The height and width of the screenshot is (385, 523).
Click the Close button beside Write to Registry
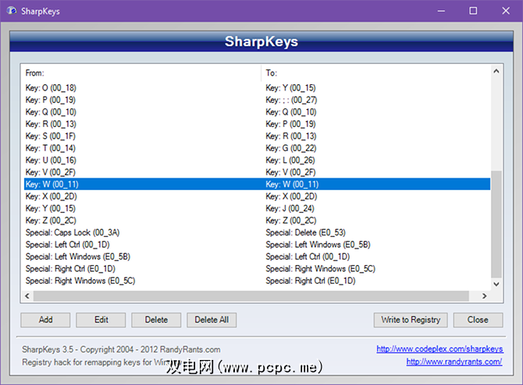click(478, 320)
